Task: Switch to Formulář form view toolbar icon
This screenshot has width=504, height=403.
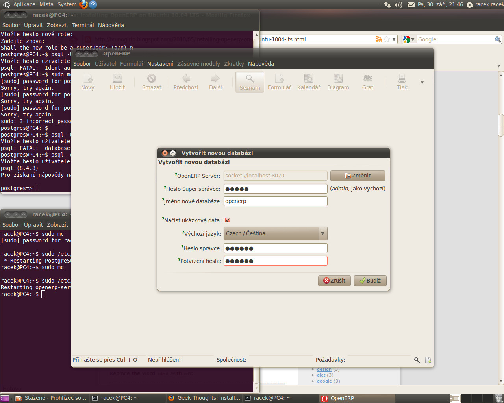Action: click(x=280, y=82)
